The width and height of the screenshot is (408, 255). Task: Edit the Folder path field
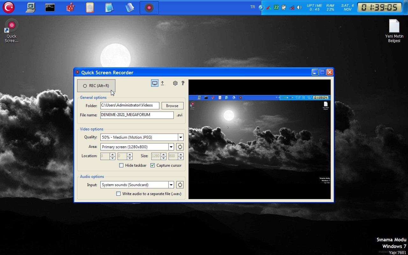[x=130, y=106]
